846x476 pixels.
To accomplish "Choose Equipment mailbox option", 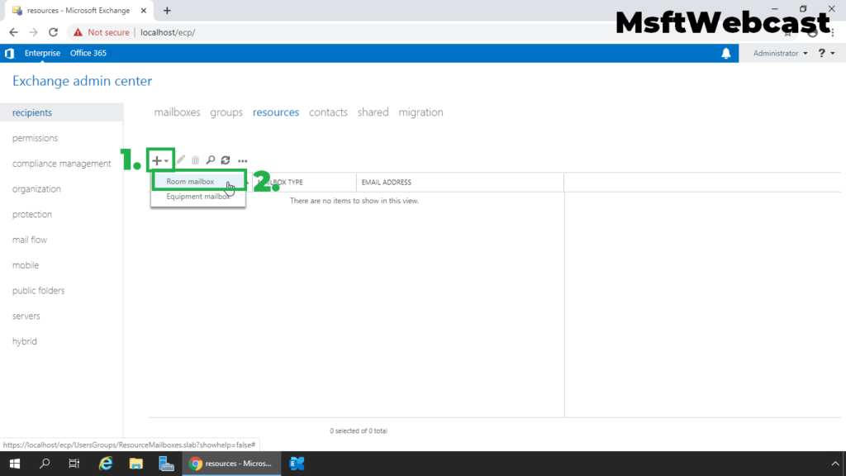I will point(198,197).
